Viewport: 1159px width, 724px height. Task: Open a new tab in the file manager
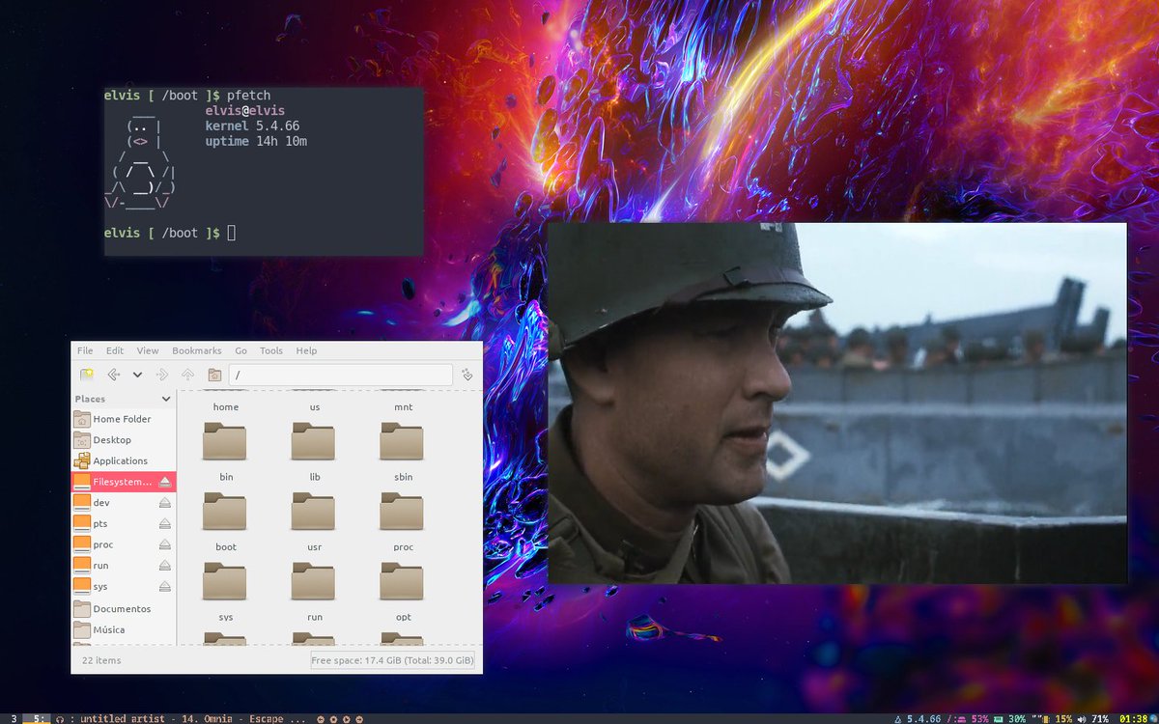pos(87,375)
